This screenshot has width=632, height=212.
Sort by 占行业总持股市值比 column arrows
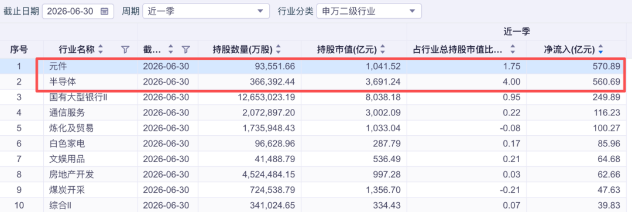[513, 50]
